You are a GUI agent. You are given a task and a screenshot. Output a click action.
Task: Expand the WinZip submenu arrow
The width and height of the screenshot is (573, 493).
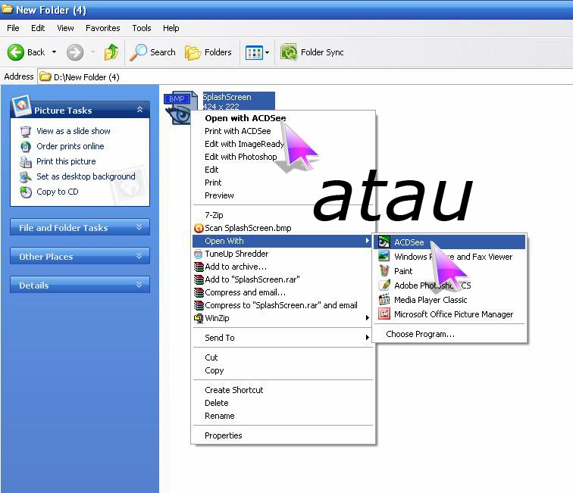pyautogui.click(x=368, y=318)
